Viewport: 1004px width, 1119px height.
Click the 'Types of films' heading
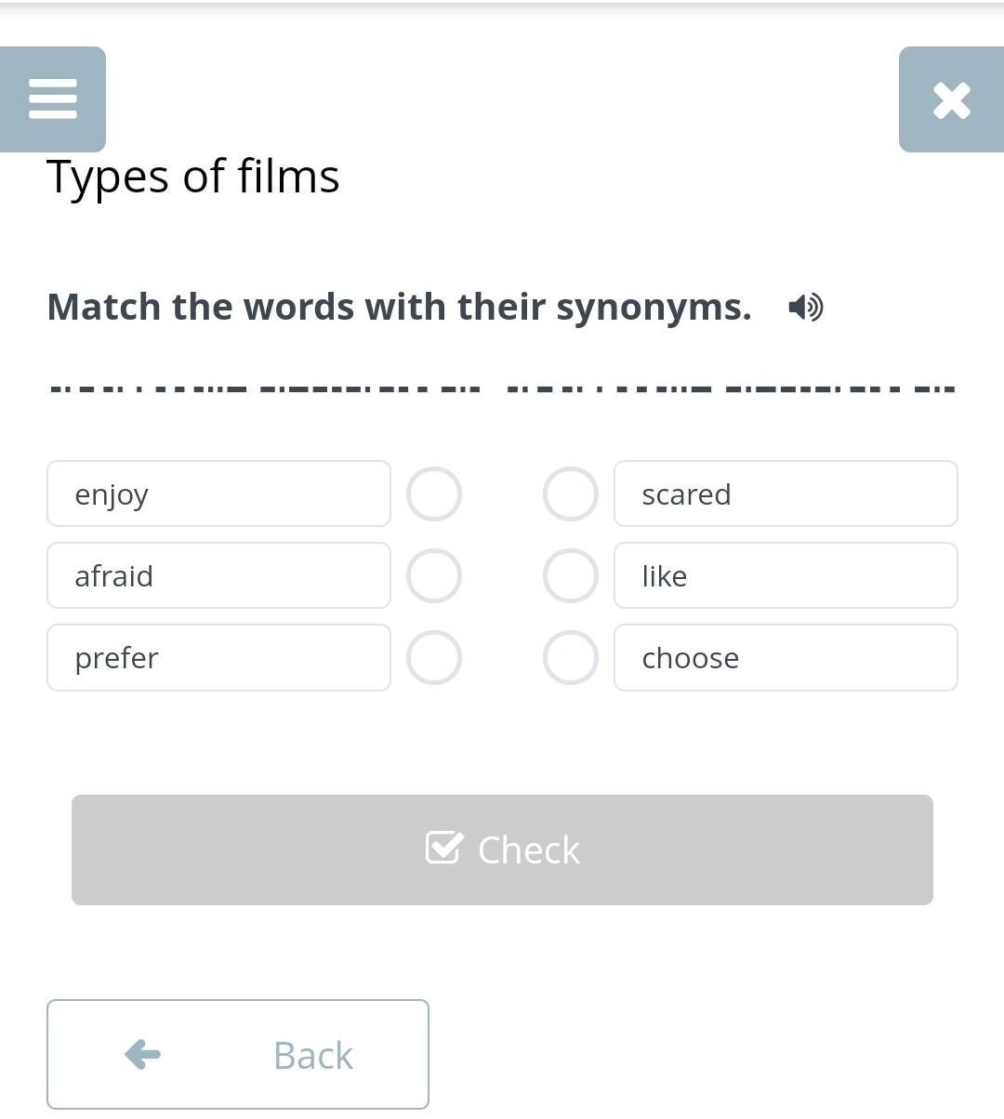[x=193, y=177]
